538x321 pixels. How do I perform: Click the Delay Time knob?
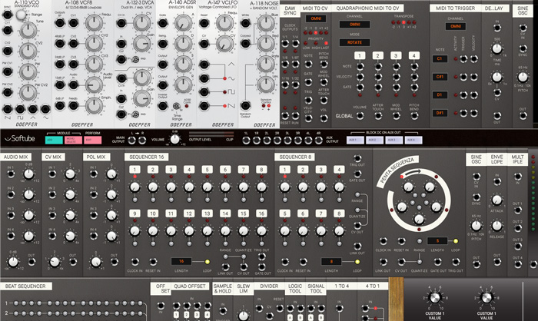pyautogui.click(x=496, y=49)
